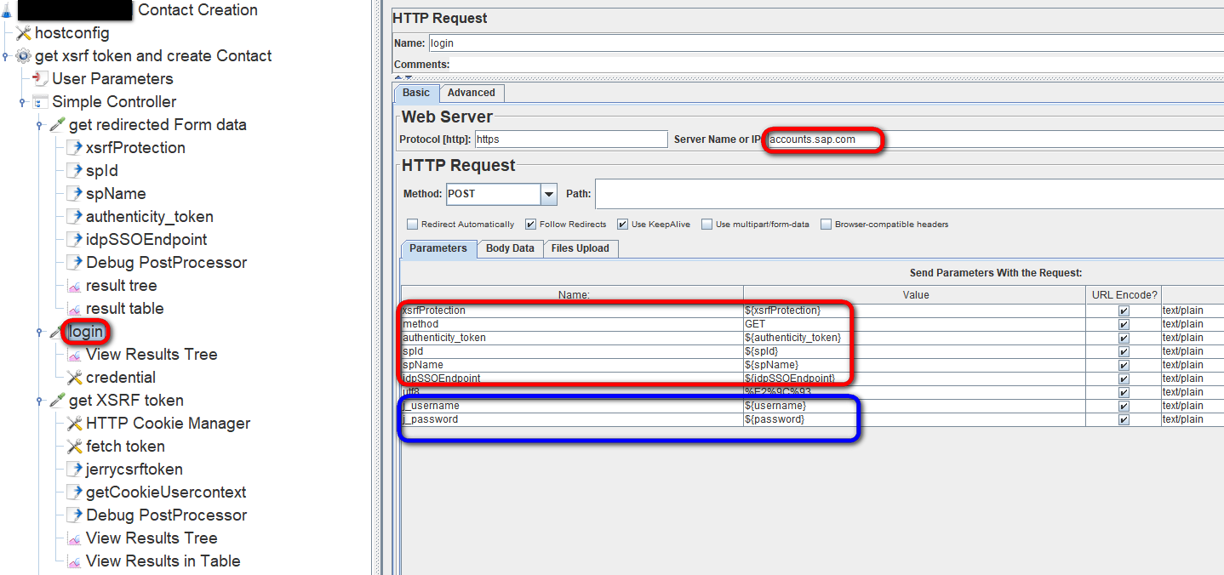Click the Test Plan flask icon beside Contact Creation
Viewport: 1224px width, 575px height.
7,11
